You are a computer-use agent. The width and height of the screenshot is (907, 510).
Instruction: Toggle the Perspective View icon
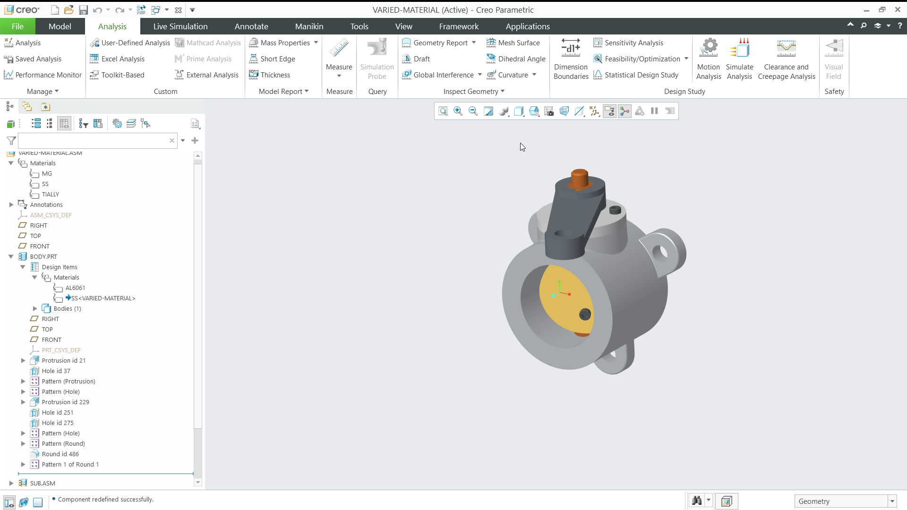pos(564,111)
